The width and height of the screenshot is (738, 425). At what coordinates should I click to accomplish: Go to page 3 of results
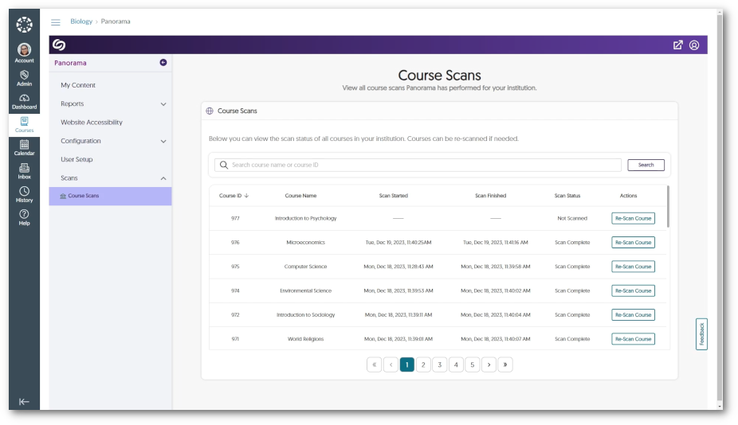[440, 365]
